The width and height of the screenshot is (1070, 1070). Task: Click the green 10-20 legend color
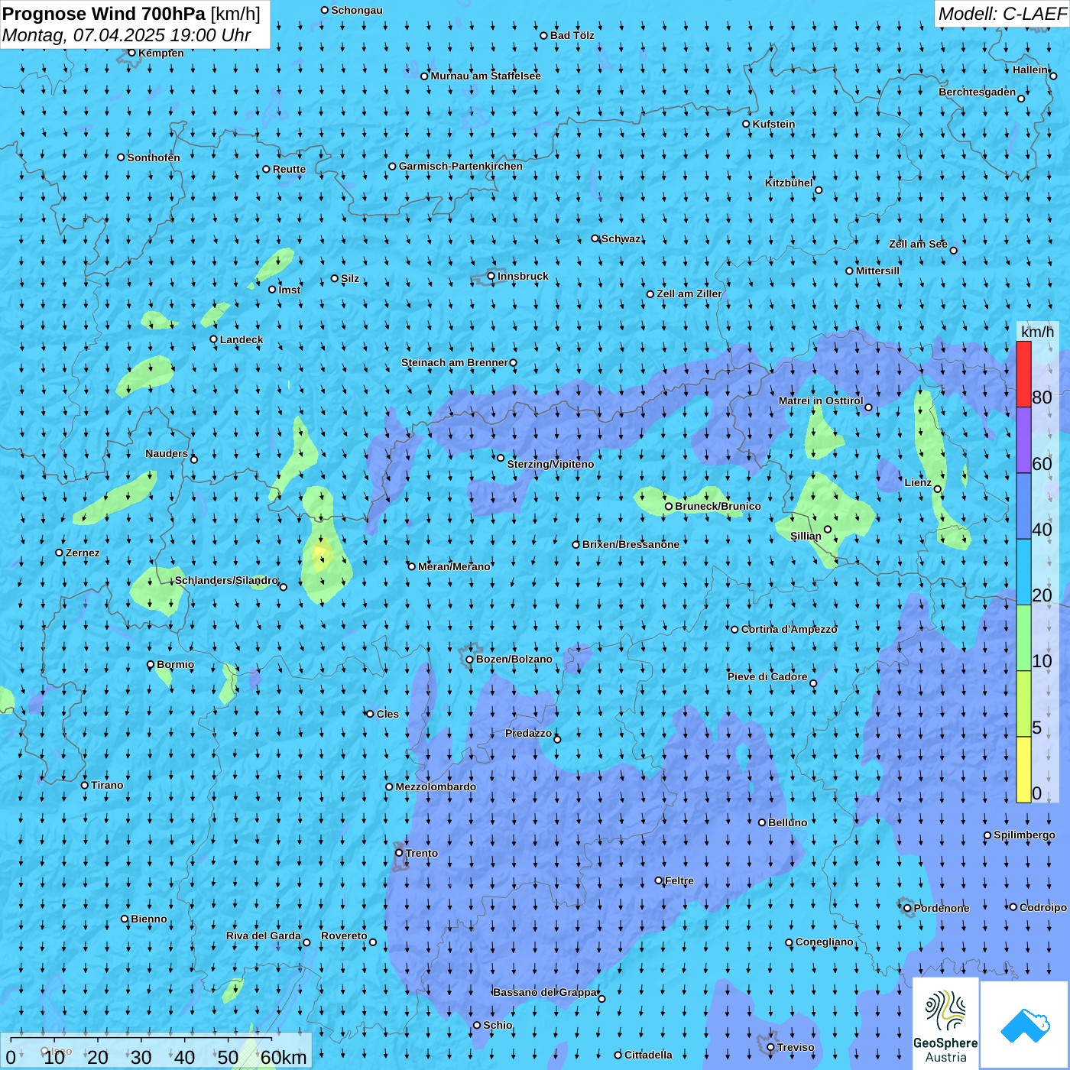click(x=1023, y=638)
